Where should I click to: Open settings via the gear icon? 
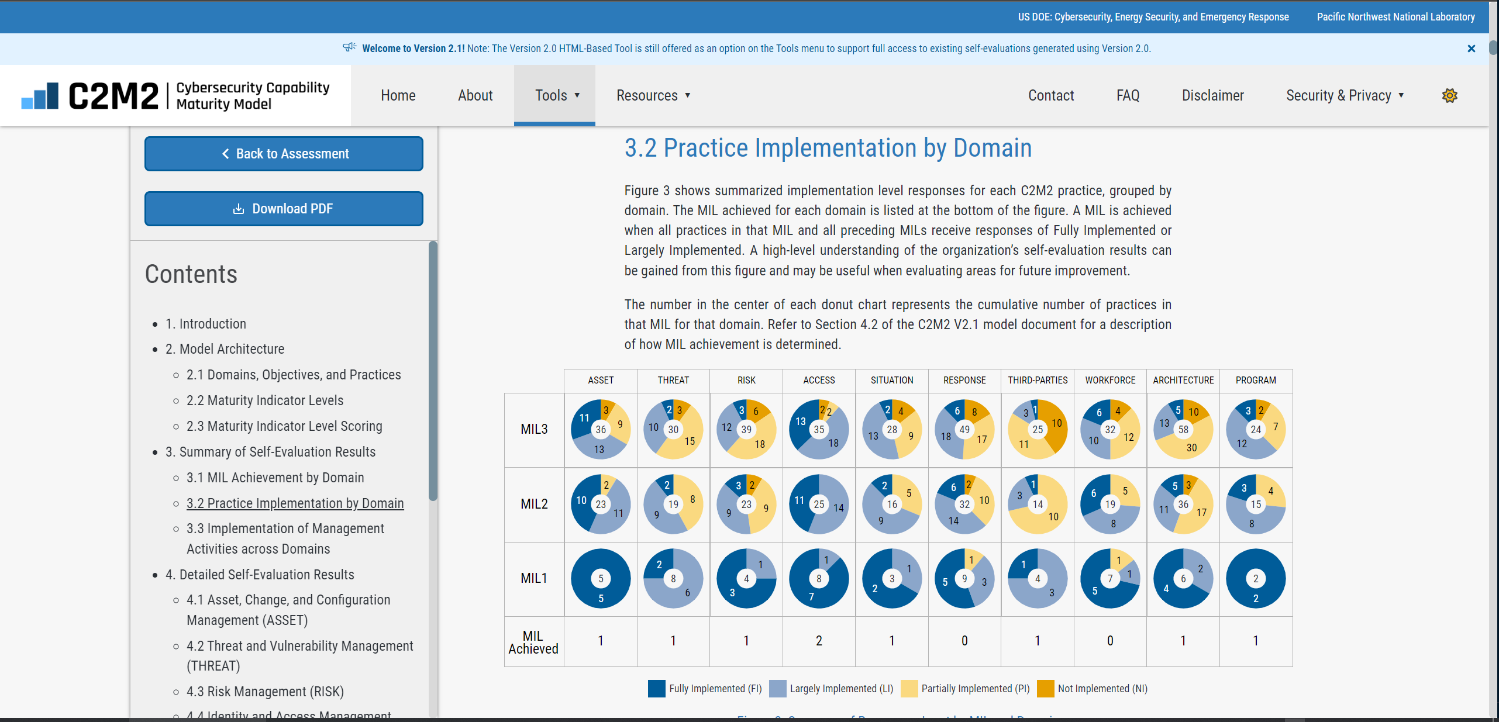pos(1449,95)
